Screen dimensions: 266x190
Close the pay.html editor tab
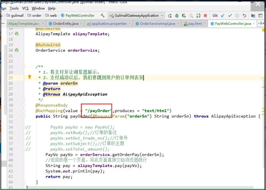205,24
